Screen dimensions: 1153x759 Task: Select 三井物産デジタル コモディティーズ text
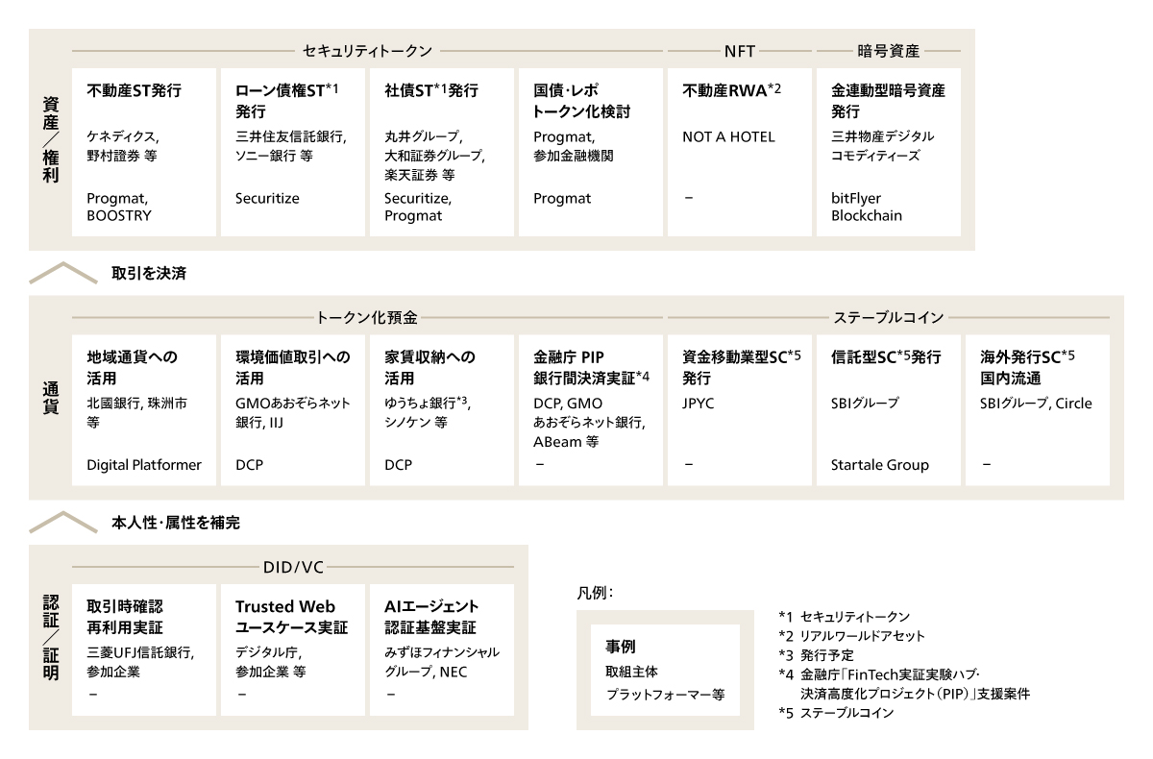click(882, 145)
